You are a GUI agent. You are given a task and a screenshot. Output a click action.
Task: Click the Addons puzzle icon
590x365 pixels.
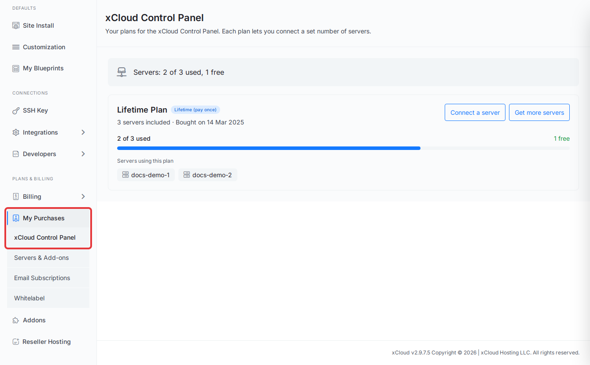coord(16,320)
